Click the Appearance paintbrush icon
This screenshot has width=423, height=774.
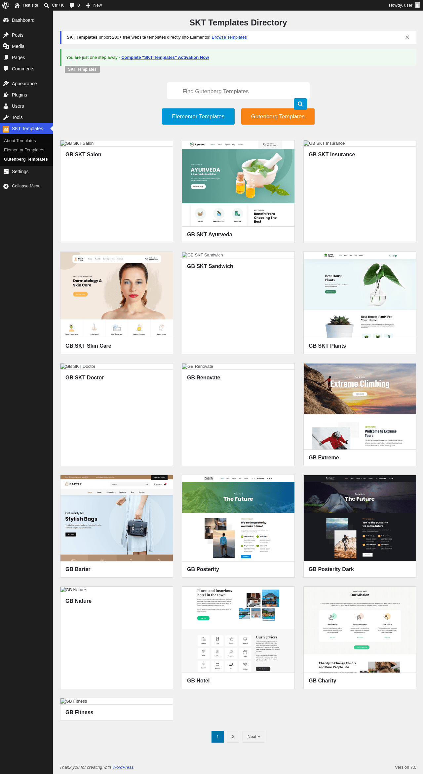pos(6,84)
